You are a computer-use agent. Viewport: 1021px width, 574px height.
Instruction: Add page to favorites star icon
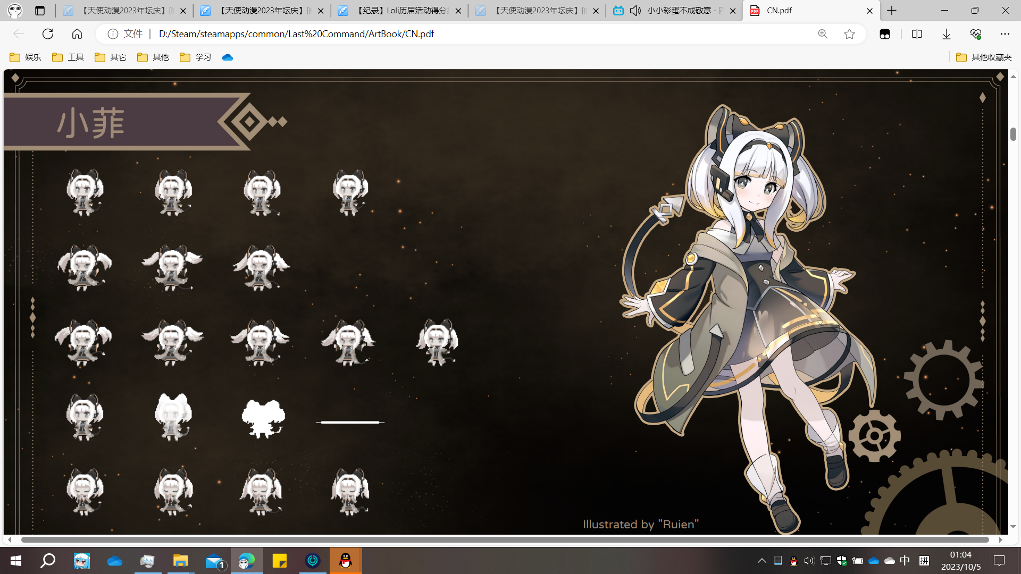pyautogui.click(x=849, y=34)
